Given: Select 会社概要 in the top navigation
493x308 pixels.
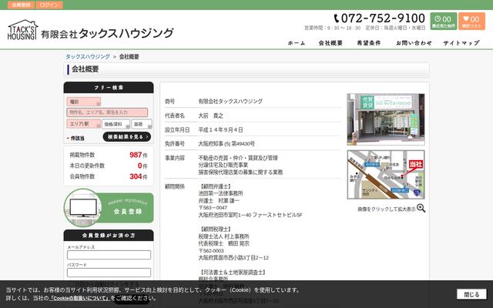Looking at the screenshot, I should pyautogui.click(x=330, y=43).
